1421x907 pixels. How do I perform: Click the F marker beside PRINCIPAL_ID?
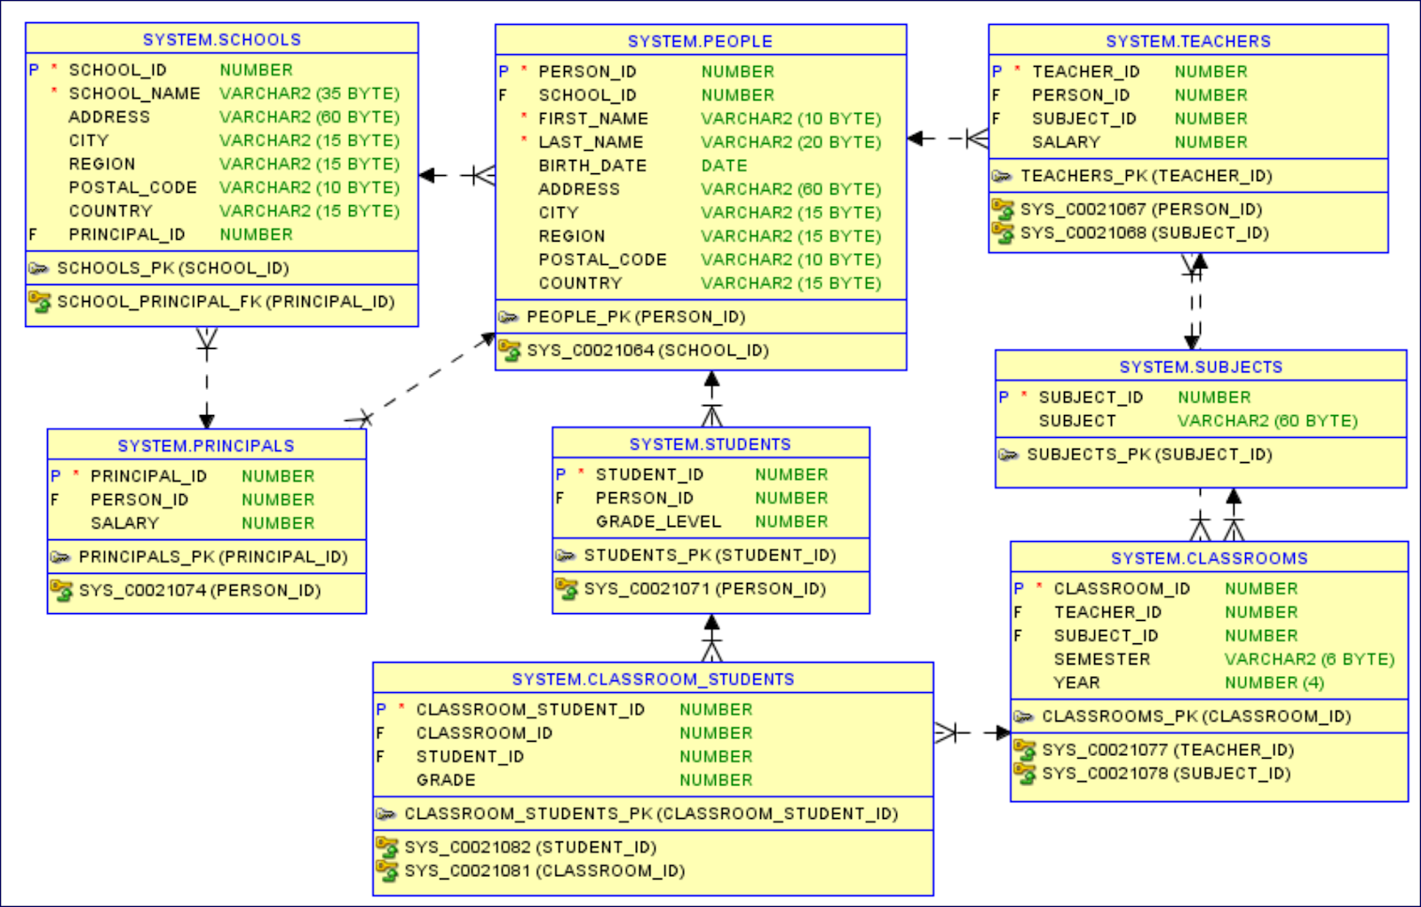point(35,235)
